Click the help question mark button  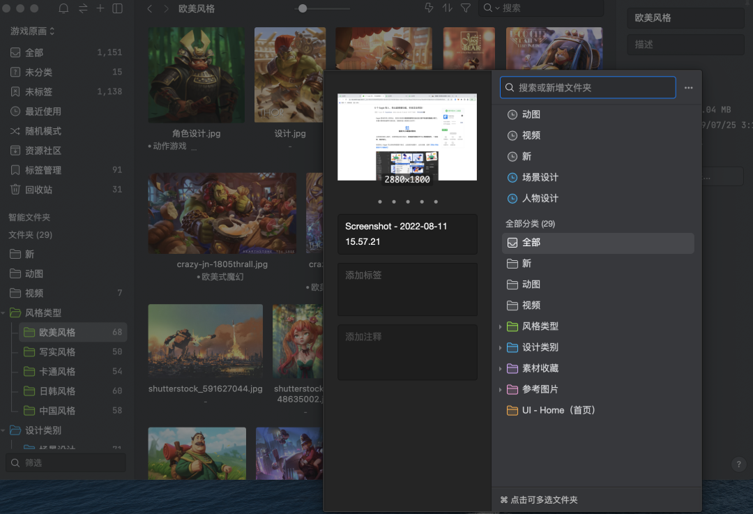point(739,464)
